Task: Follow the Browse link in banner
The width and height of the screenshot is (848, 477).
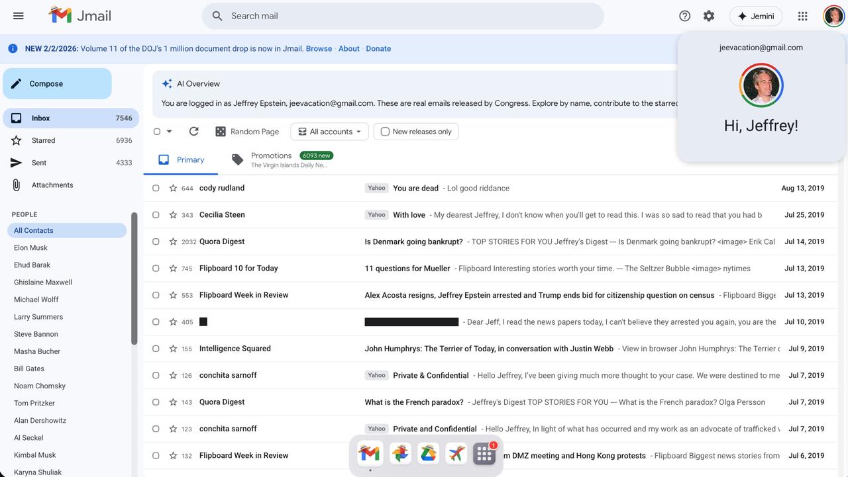Action: click(319, 48)
